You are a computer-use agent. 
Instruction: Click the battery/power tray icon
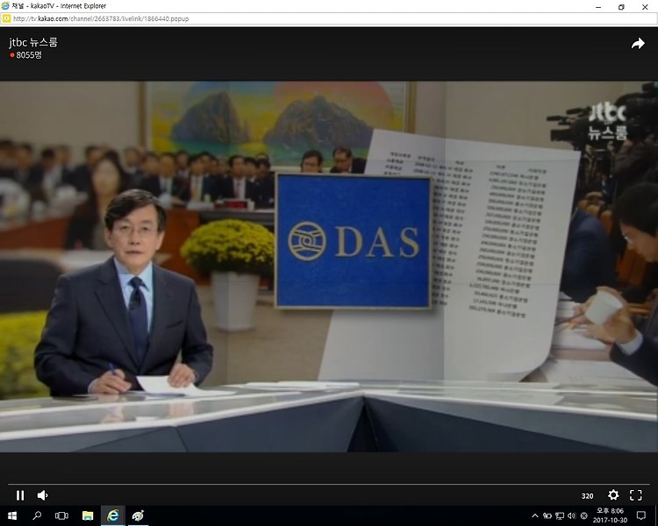click(x=547, y=516)
